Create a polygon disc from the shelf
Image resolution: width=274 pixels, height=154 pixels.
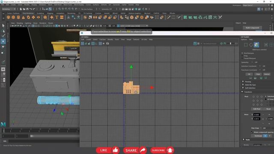tap(38, 17)
